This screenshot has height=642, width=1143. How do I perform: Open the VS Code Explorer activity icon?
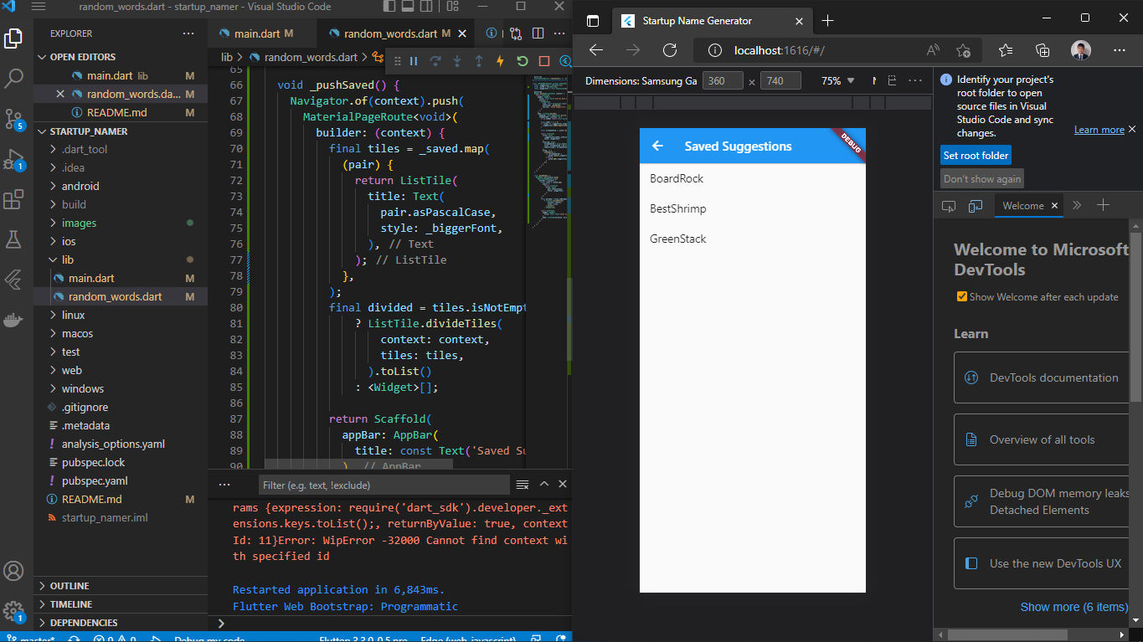[x=13, y=38]
